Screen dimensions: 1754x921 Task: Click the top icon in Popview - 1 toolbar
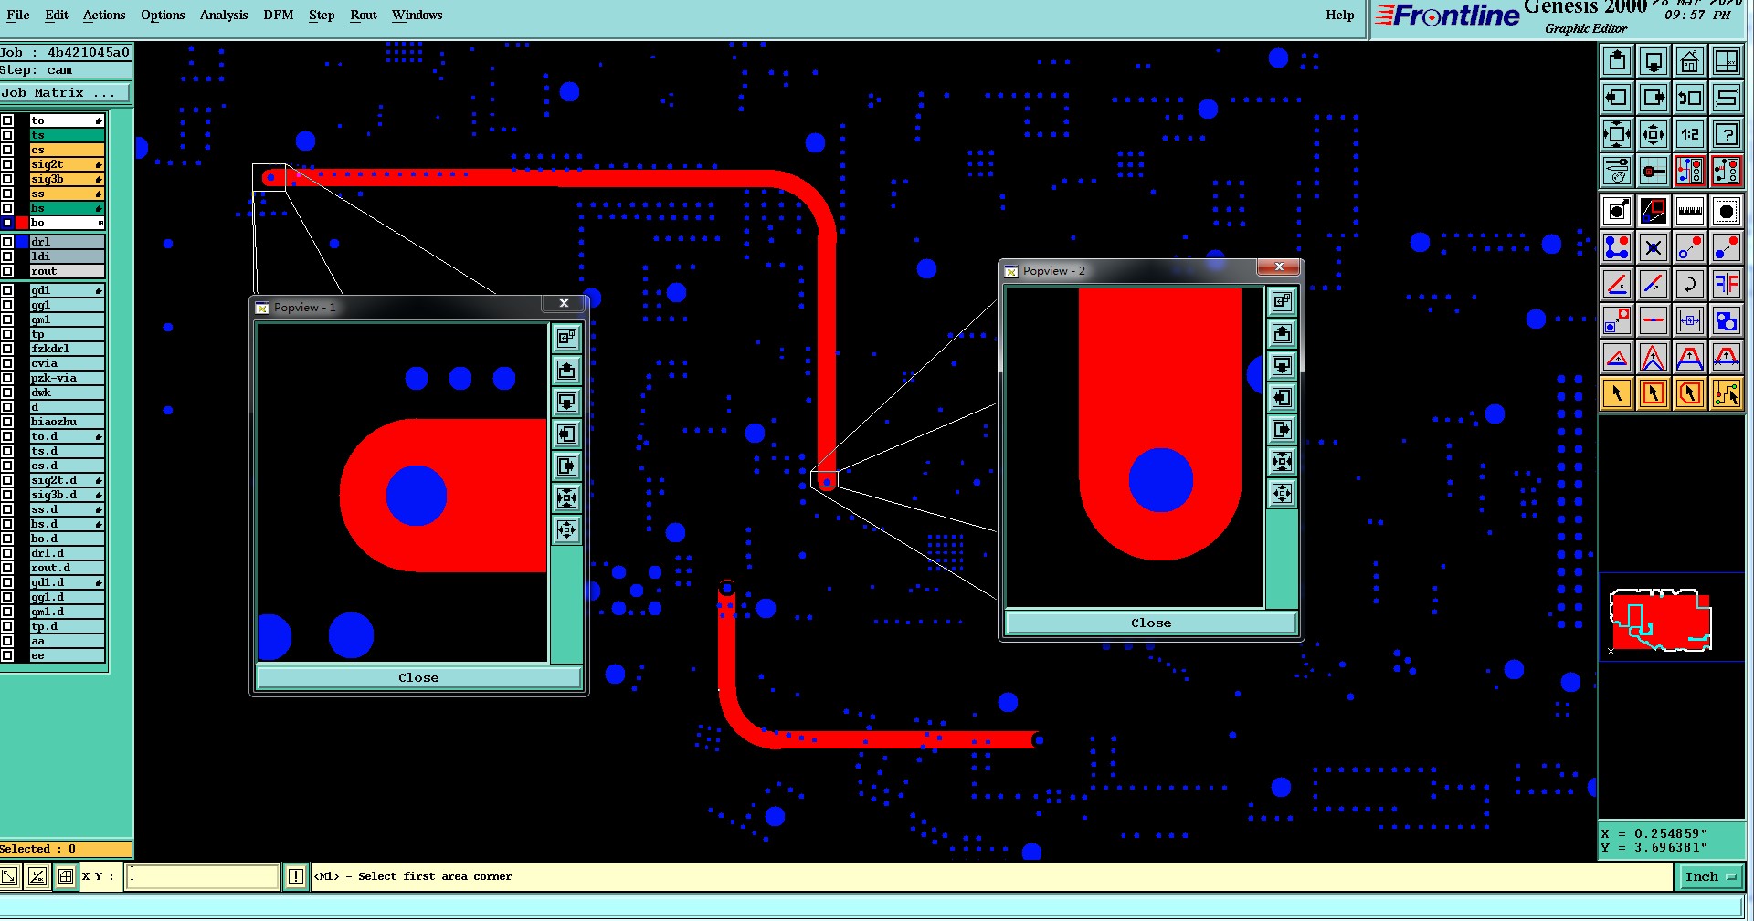pyautogui.click(x=567, y=338)
